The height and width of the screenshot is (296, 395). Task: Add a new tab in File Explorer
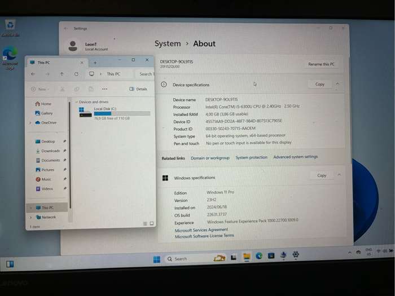click(95, 63)
